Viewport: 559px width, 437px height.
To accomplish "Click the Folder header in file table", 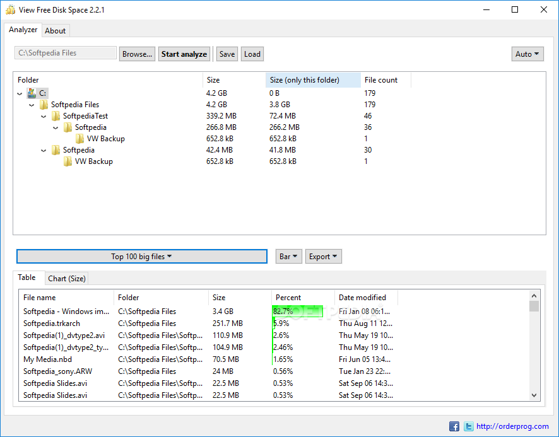I will click(161, 298).
